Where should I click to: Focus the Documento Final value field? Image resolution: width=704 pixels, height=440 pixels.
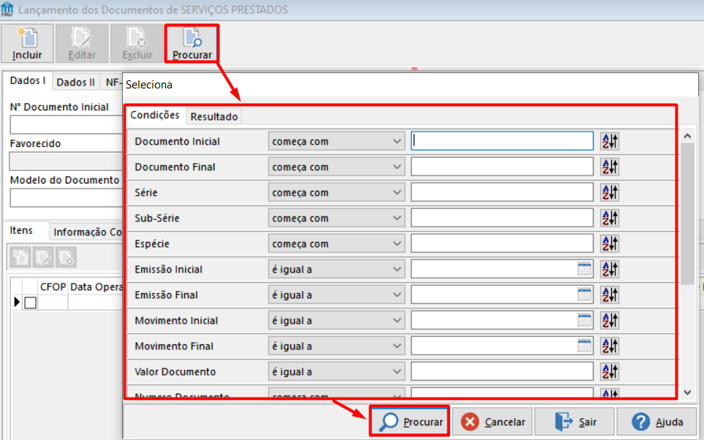pyautogui.click(x=502, y=167)
